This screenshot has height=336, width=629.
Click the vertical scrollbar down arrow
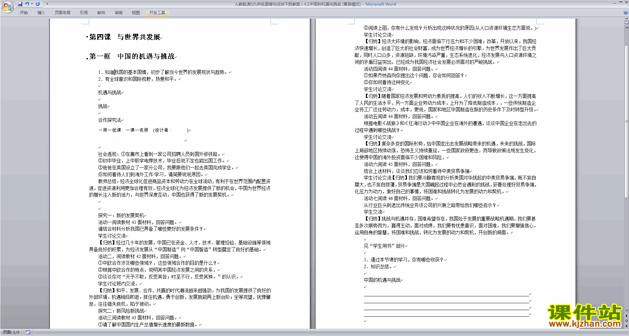[626, 311]
